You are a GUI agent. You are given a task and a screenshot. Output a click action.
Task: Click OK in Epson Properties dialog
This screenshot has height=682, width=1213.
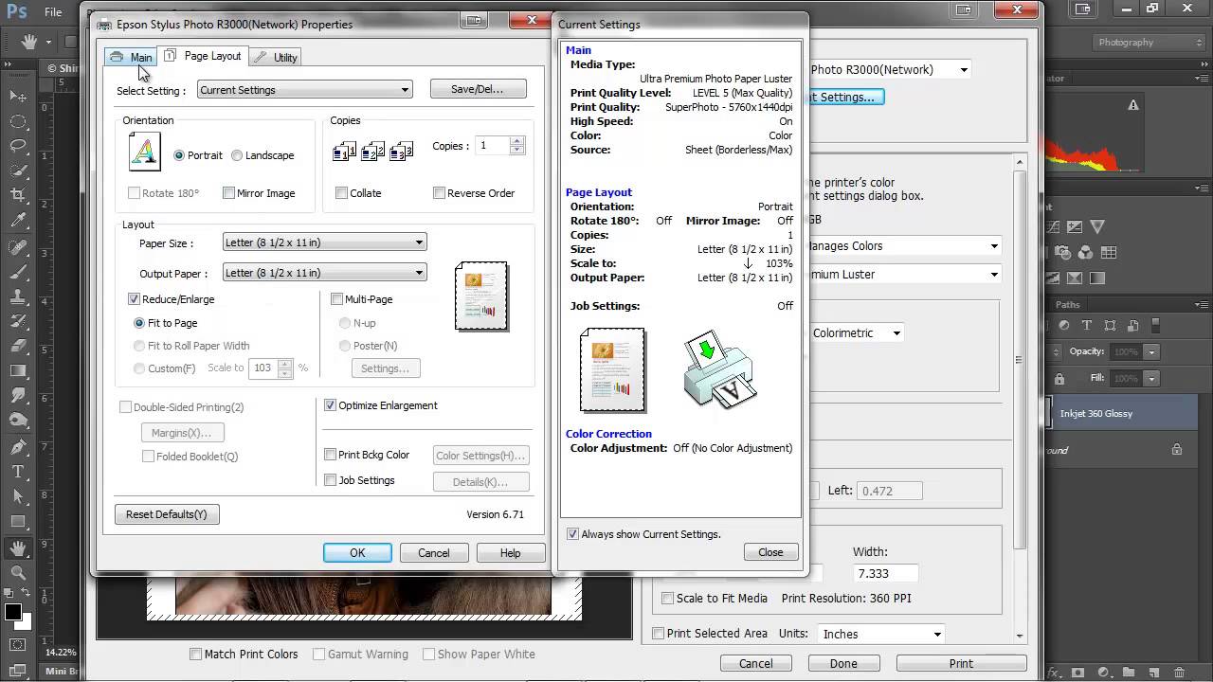coord(357,553)
